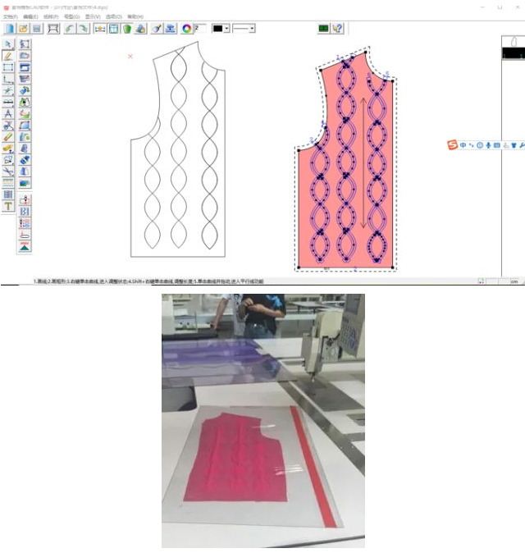Click the help question mark icon
Viewport: 525px width, 553px height.
tap(338, 28)
